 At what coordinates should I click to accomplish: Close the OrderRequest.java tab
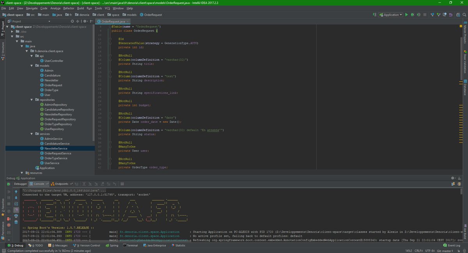pos(128,21)
